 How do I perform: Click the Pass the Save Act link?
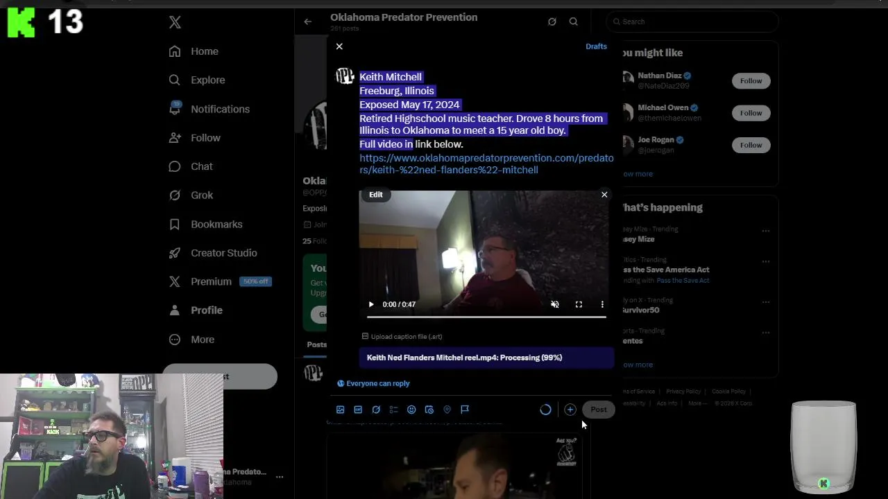684,281
